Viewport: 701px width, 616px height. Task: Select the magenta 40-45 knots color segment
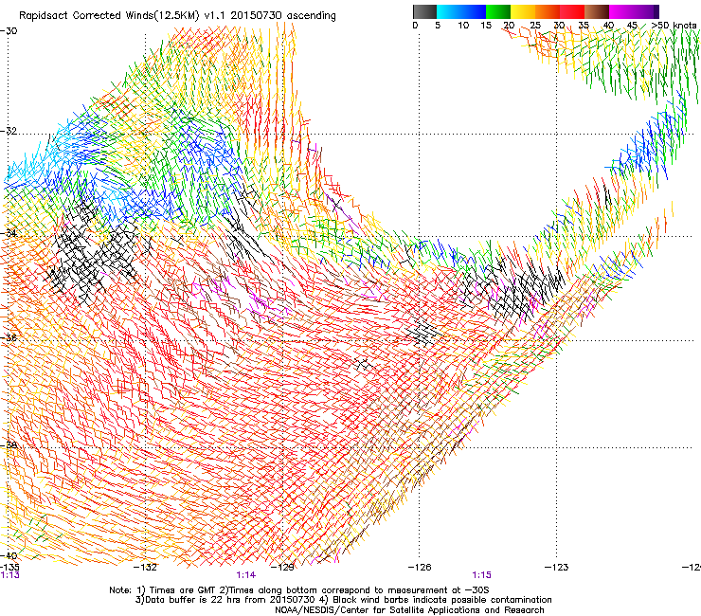tap(621, 11)
